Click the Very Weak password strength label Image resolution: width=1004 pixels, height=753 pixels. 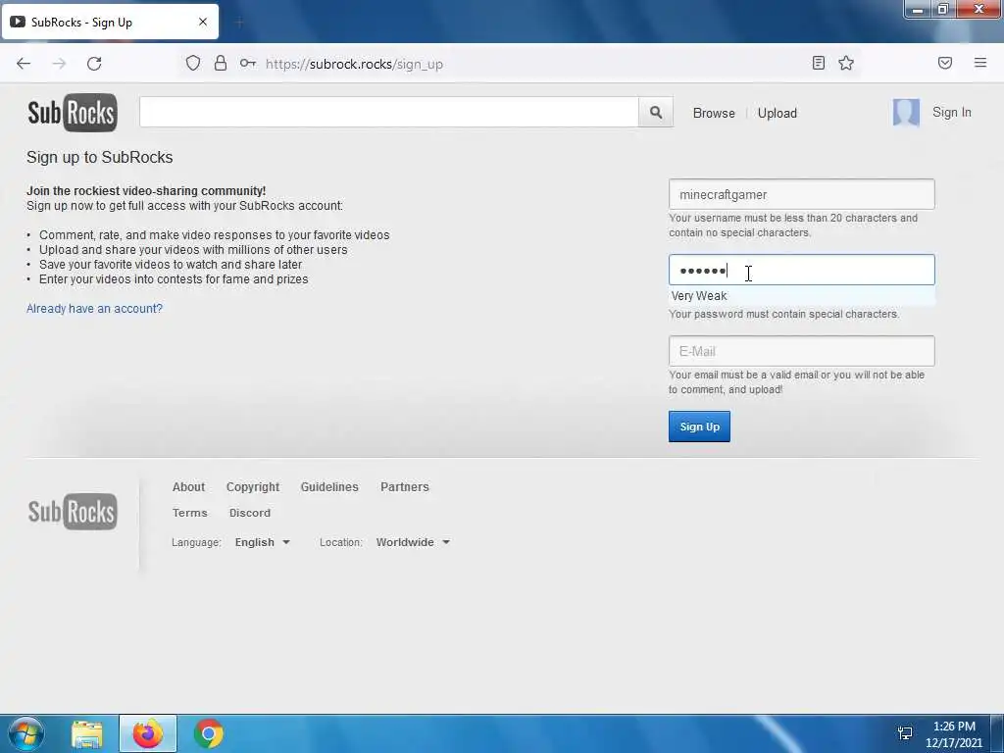pyautogui.click(x=699, y=296)
